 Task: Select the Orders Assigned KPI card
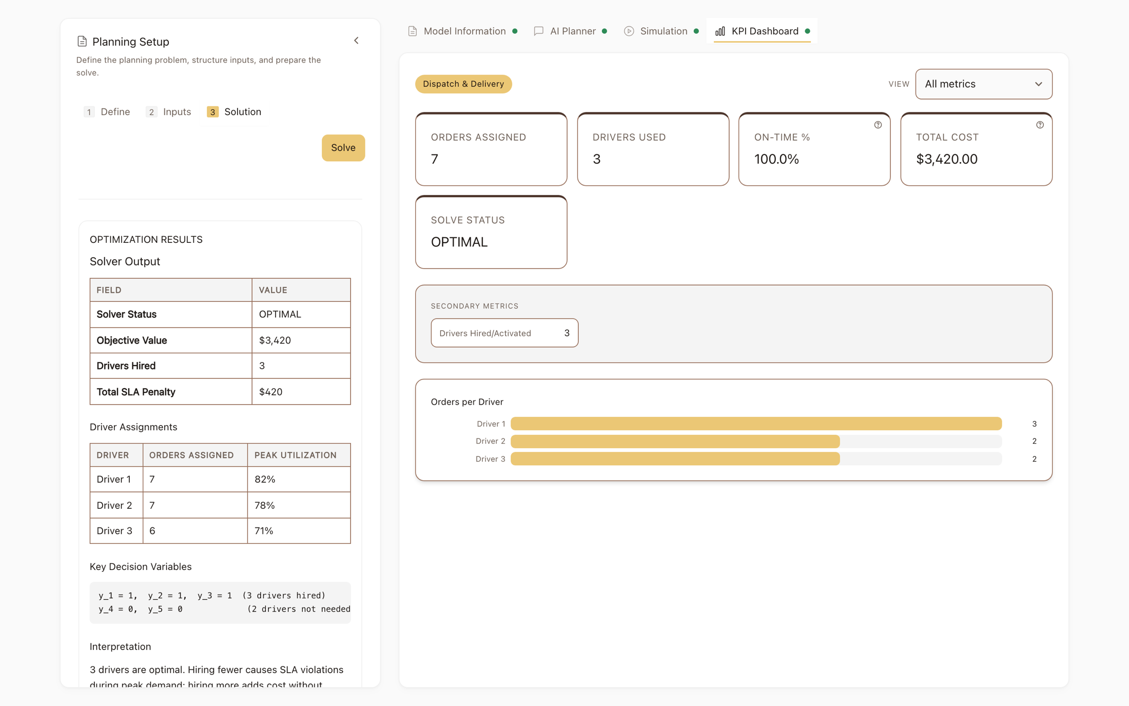pos(491,149)
